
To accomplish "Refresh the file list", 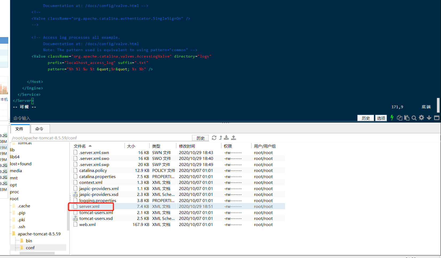I will pyautogui.click(x=214, y=138).
